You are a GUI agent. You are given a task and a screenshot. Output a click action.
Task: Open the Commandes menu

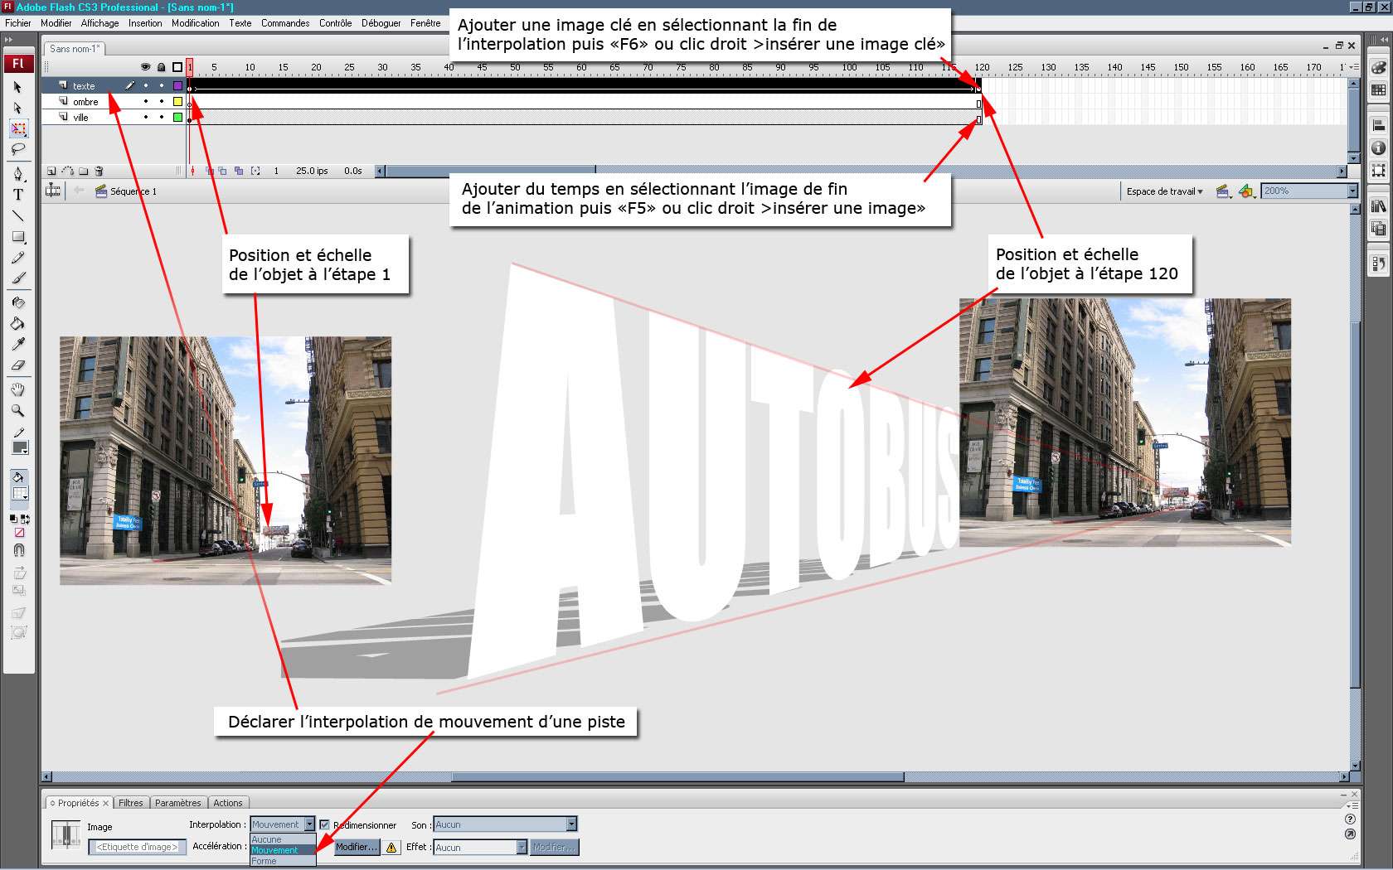pos(285,23)
